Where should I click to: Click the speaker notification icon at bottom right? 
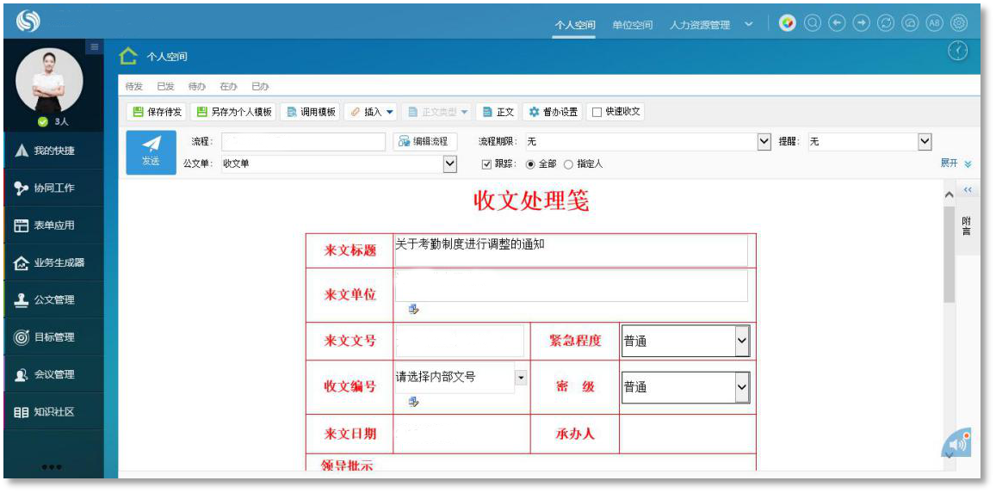pos(958,443)
